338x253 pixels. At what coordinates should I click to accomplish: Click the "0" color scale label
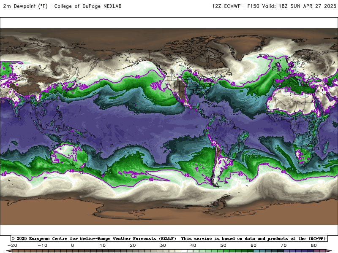tap(72, 245)
